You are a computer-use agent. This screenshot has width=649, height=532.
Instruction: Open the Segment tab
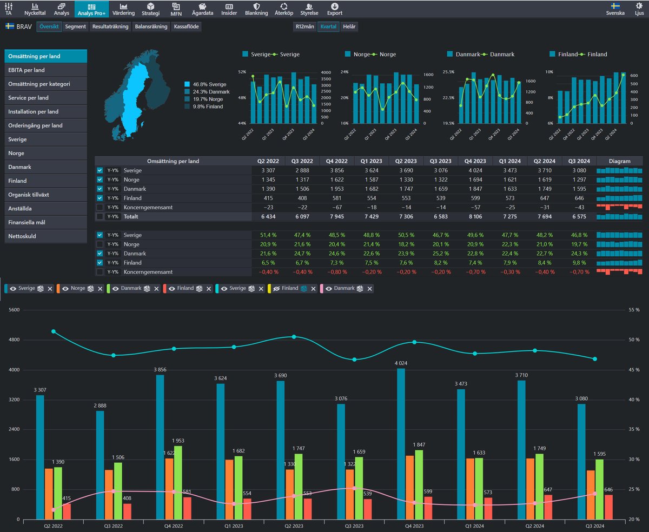pyautogui.click(x=76, y=26)
